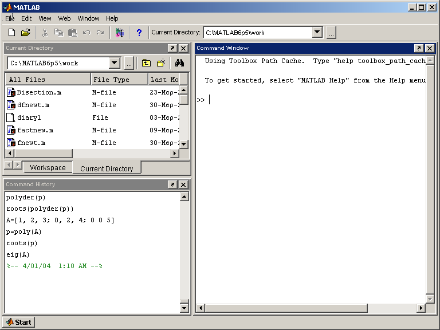Select the roots(p) history entry

click(22, 243)
